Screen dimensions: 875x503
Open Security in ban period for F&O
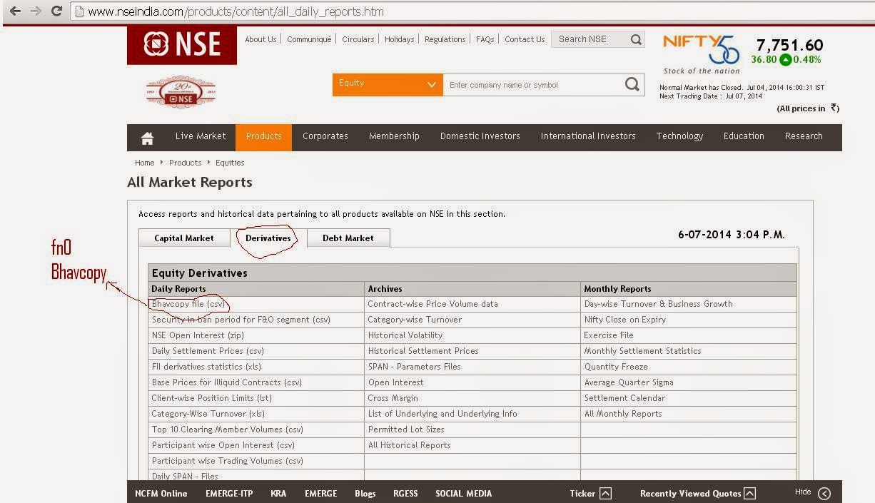(x=241, y=320)
